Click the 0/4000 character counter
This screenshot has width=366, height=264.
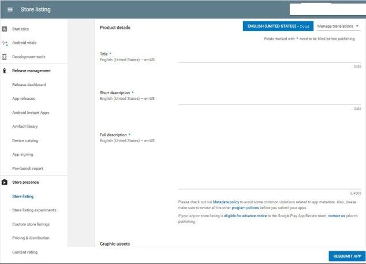point(356,193)
